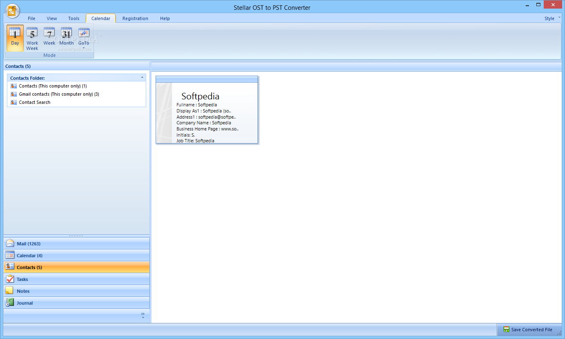Click the Contacts (5) pane header
Image resolution: width=565 pixels, height=339 pixels.
pos(77,66)
